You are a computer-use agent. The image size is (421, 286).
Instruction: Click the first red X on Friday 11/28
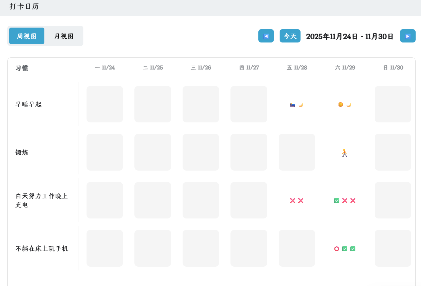tap(293, 200)
